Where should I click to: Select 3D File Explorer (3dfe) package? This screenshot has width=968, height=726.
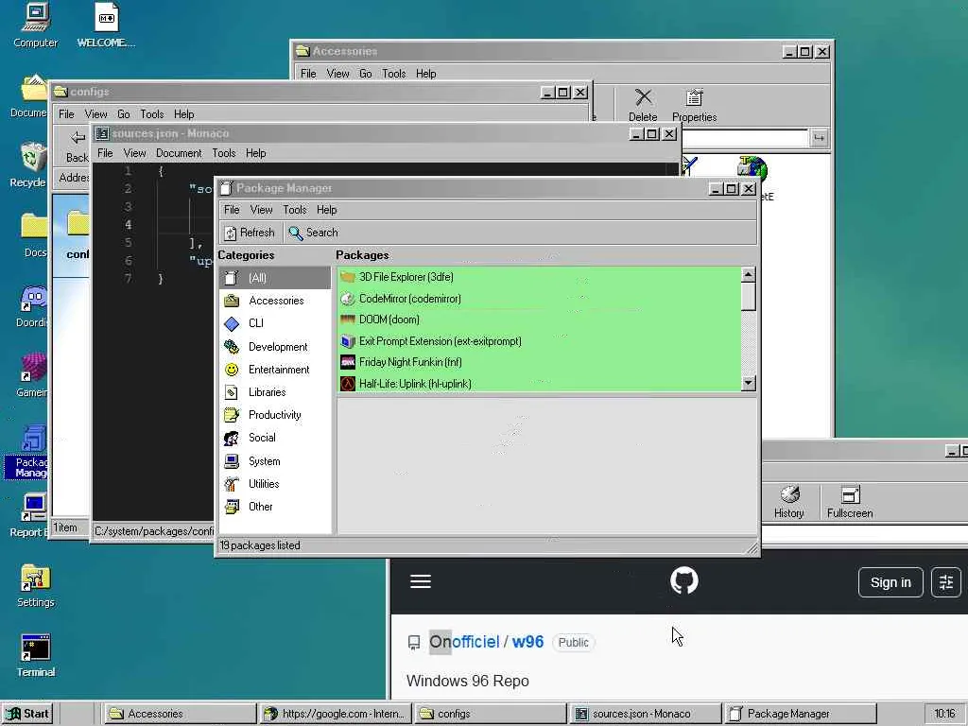click(x=540, y=277)
